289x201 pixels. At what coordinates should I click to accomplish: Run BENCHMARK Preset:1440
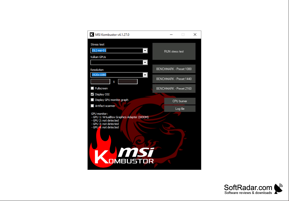point(174,79)
